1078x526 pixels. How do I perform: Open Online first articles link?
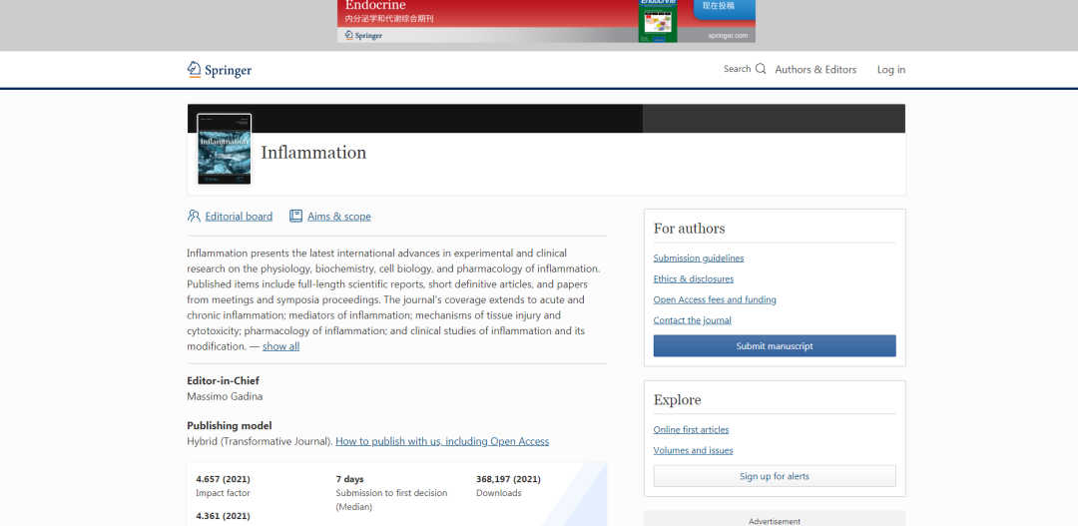click(x=691, y=430)
